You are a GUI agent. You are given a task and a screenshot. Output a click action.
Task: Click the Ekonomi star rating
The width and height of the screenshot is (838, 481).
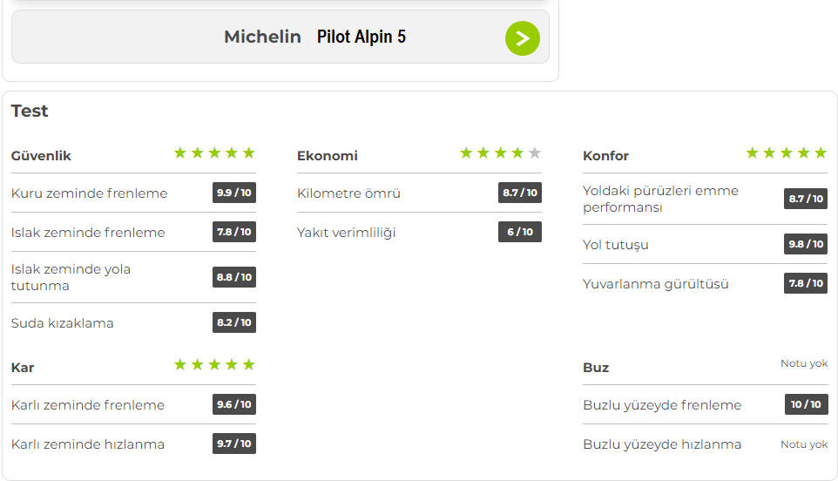[x=500, y=153]
